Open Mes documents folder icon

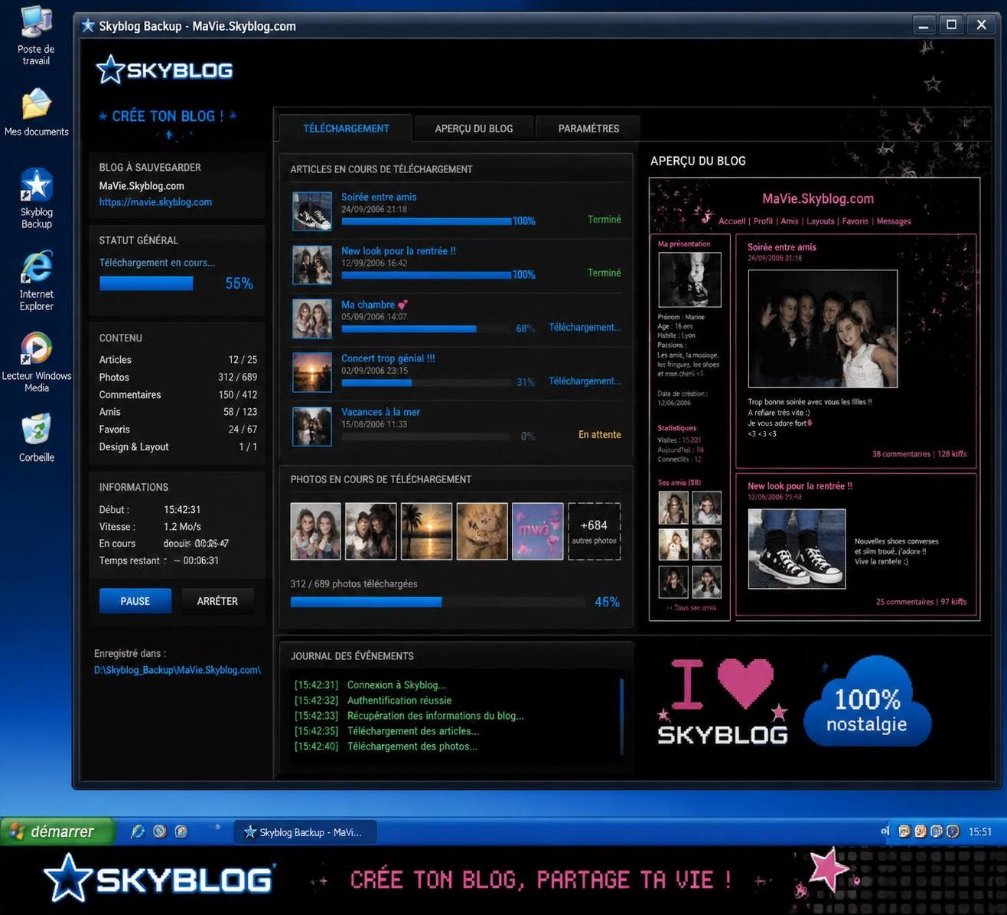pyautogui.click(x=36, y=113)
